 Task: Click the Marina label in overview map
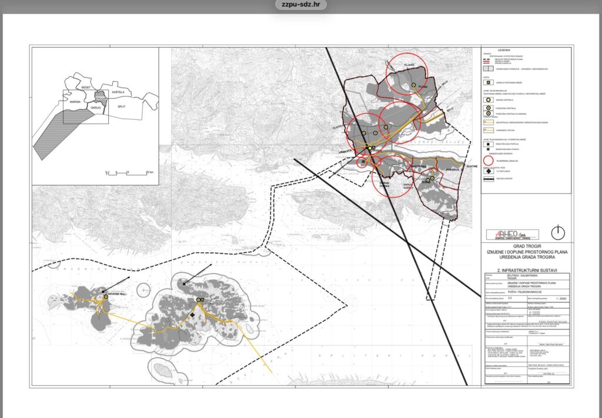click(75, 102)
